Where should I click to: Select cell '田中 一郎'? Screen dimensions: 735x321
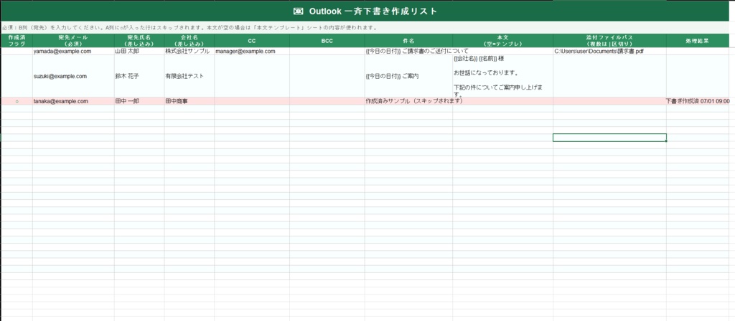click(139, 101)
